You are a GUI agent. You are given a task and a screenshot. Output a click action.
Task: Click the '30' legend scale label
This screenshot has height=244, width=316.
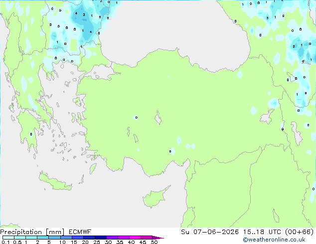pyautogui.click(x=108, y=242)
